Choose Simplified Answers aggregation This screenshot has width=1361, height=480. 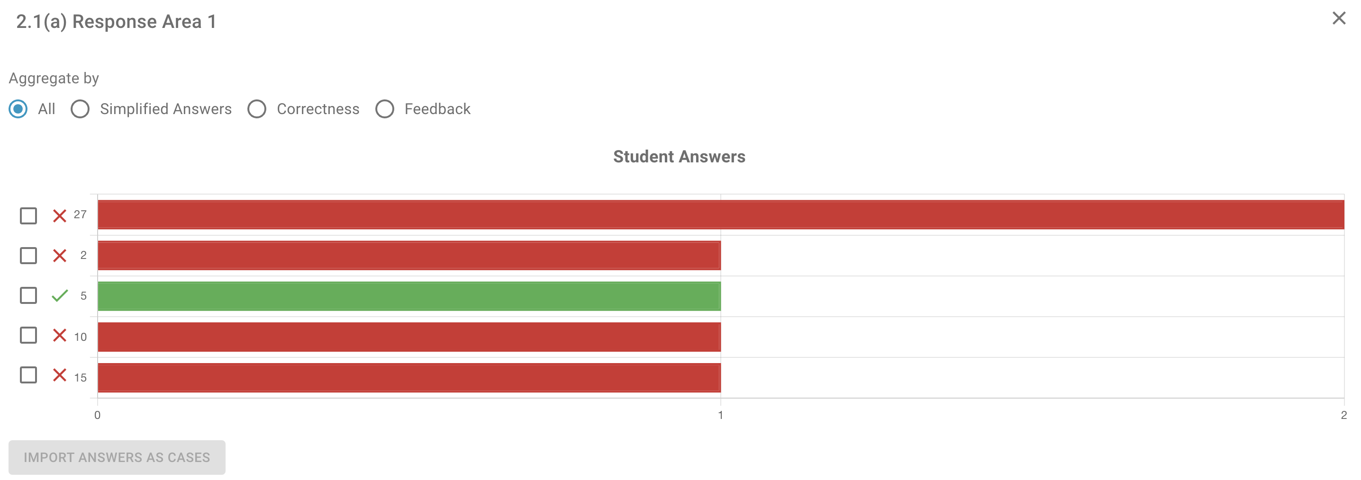pyautogui.click(x=80, y=109)
